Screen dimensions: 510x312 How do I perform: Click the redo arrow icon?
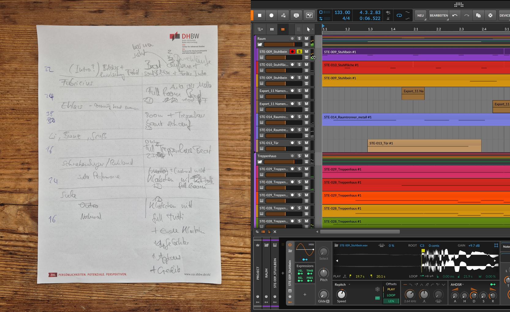click(x=467, y=15)
